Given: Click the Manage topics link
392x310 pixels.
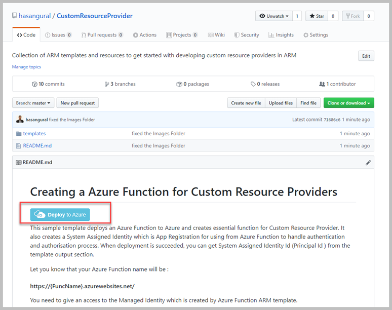Looking at the screenshot, I should (26, 67).
